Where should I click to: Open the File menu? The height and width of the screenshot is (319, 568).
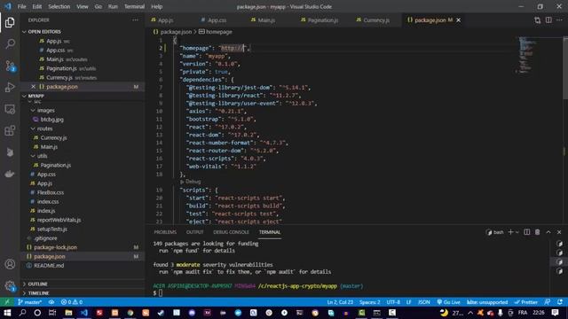click(x=21, y=6)
